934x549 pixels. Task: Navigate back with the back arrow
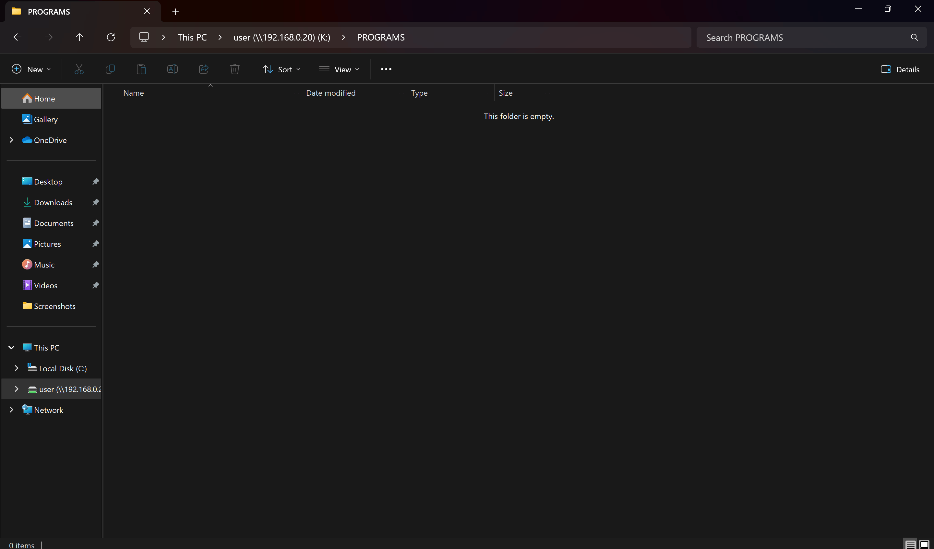tap(18, 37)
